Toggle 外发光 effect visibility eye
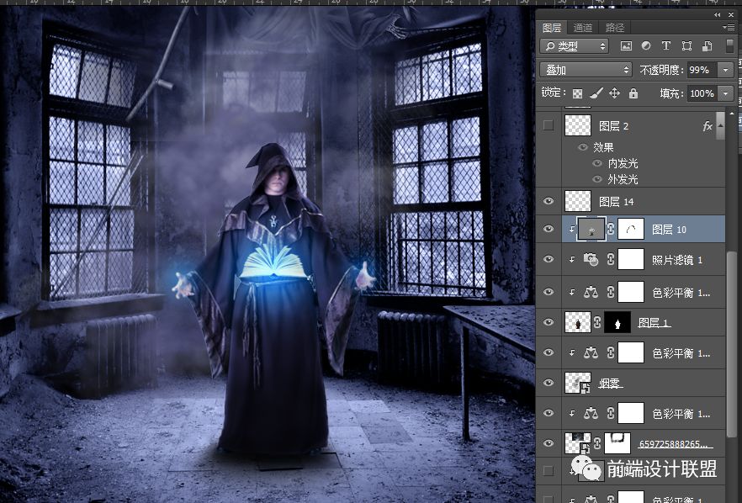Image resolution: width=742 pixels, height=503 pixels. 597,179
